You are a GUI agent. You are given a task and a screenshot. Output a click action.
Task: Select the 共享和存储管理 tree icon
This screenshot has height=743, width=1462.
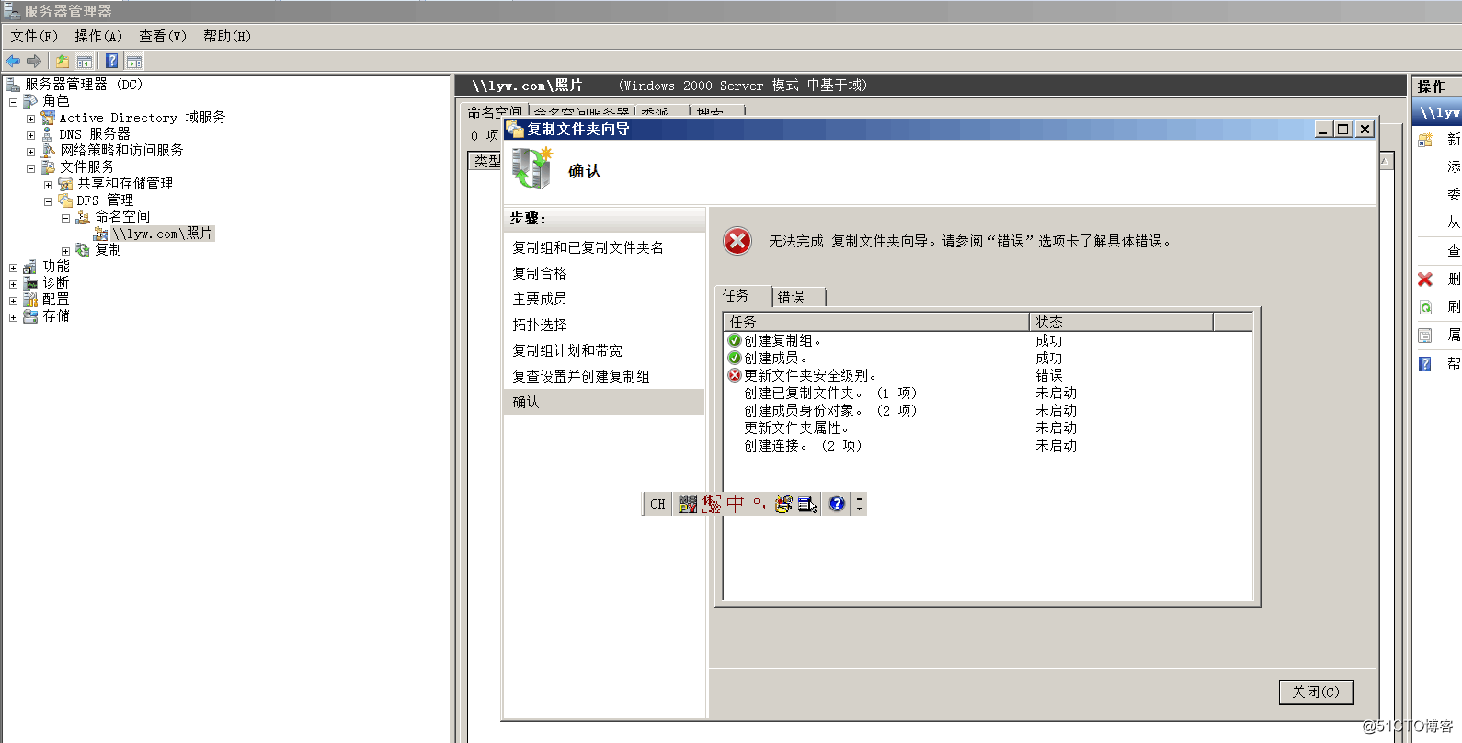point(65,184)
